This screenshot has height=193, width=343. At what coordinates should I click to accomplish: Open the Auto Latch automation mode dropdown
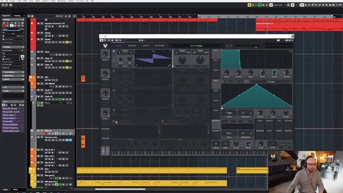click(x=280, y=5)
